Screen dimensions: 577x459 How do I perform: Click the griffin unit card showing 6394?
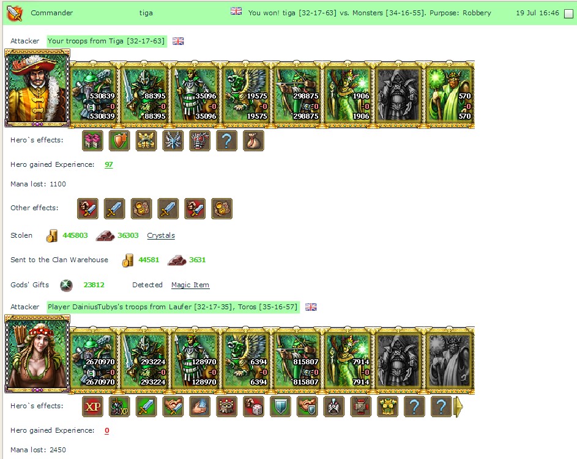pyautogui.click(x=246, y=361)
